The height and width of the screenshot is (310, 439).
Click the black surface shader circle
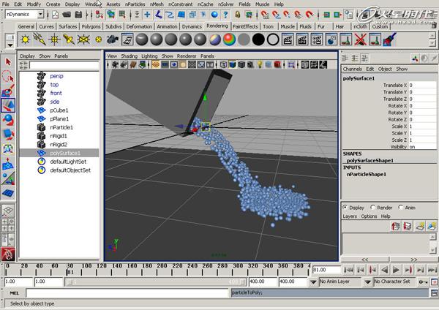point(258,39)
